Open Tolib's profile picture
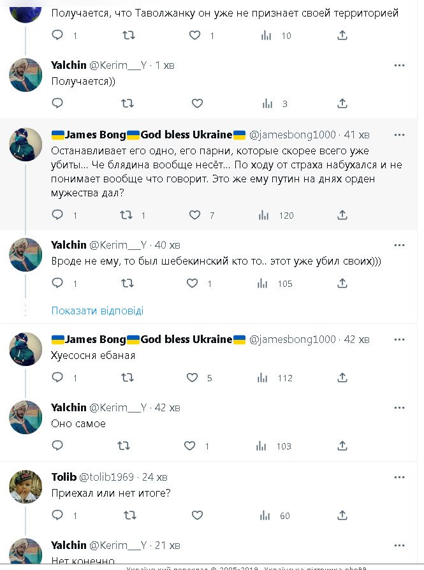This screenshot has height=570, width=424. [x=26, y=488]
